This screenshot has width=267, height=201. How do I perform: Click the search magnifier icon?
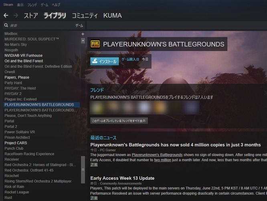6,25
